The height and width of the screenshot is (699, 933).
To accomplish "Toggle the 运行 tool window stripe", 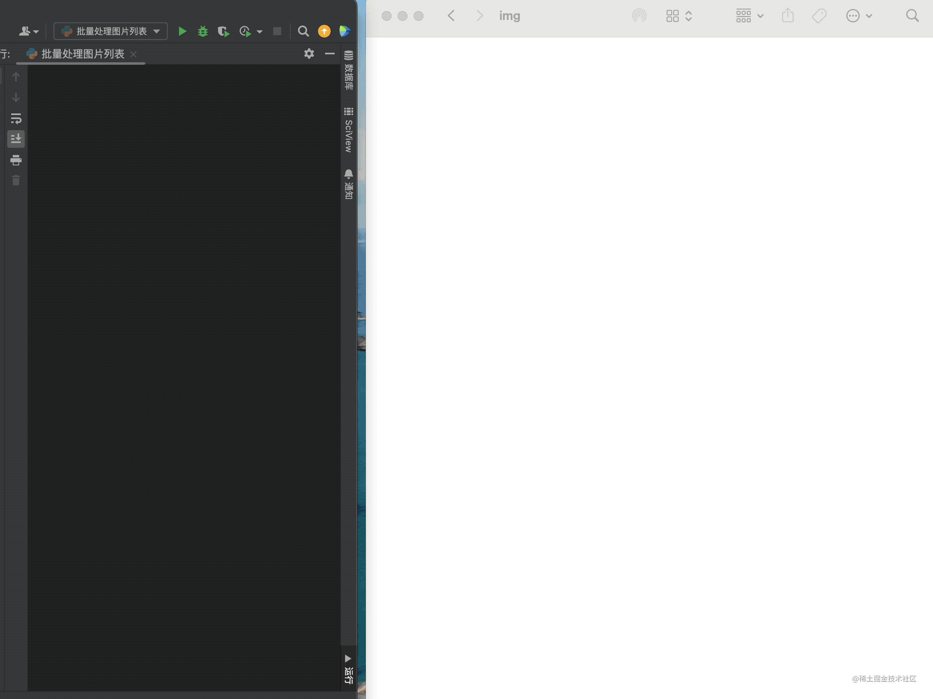I will click(x=348, y=669).
